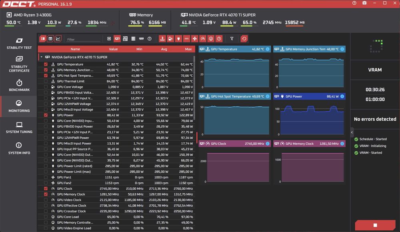400x232 pixels.
Task: Take screenshot with camera icon in title bar
Action: coord(364,3)
